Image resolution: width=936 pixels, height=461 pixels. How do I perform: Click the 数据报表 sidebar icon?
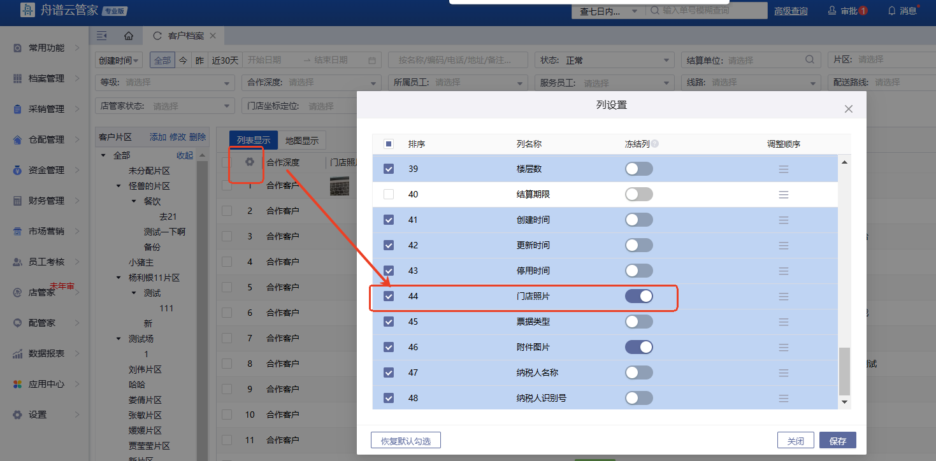pos(18,353)
